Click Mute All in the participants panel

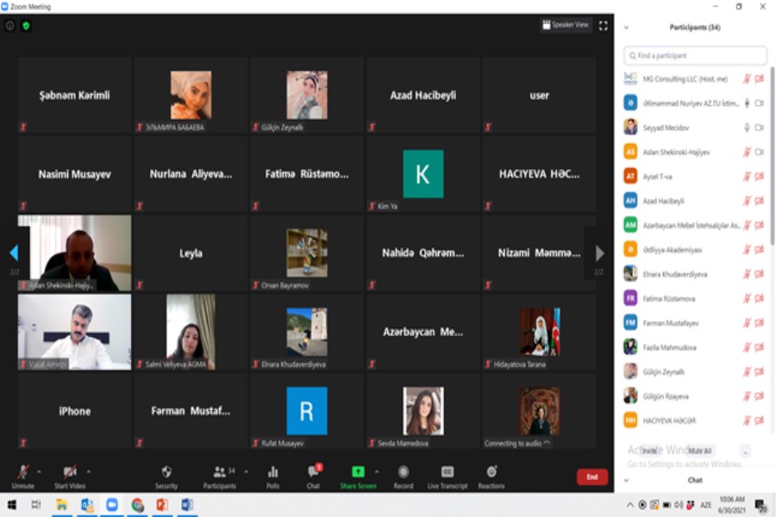tap(700, 451)
